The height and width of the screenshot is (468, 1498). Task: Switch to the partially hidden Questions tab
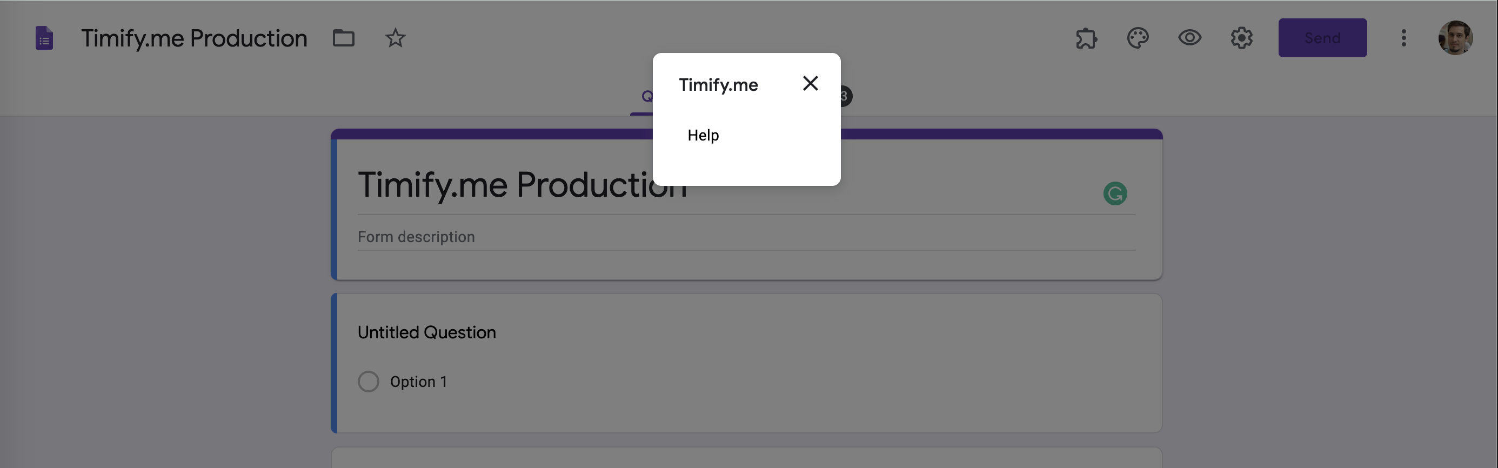click(645, 97)
